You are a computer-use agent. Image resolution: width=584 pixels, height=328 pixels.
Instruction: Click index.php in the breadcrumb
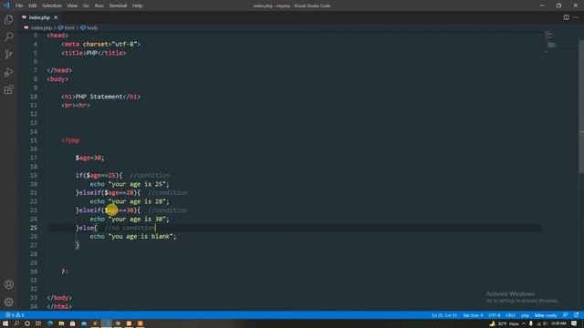pyautogui.click(x=41, y=28)
